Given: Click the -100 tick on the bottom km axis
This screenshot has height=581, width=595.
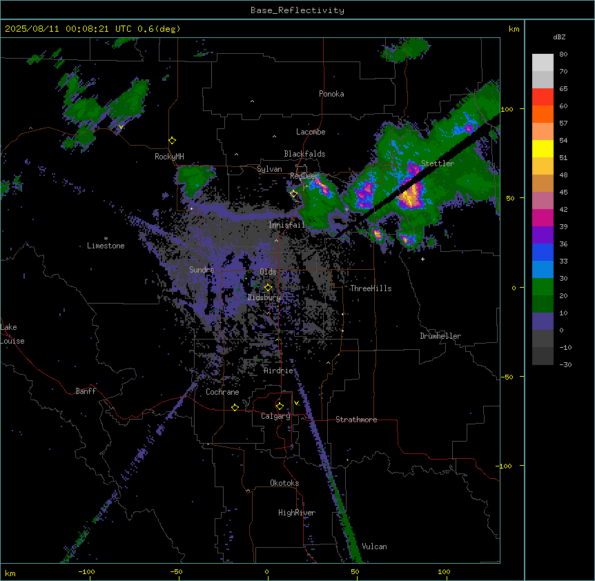Looking at the screenshot, I should 86,571.
